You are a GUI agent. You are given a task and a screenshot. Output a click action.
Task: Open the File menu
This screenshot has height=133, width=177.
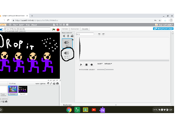15,25
